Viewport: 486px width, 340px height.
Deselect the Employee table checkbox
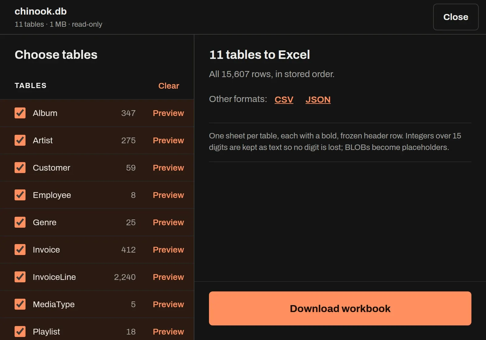click(x=20, y=195)
